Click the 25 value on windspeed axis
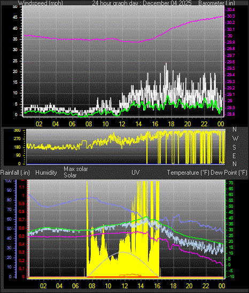The width and height of the screenshot is (249, 293). pyautogui.click(x=15, y=61)
